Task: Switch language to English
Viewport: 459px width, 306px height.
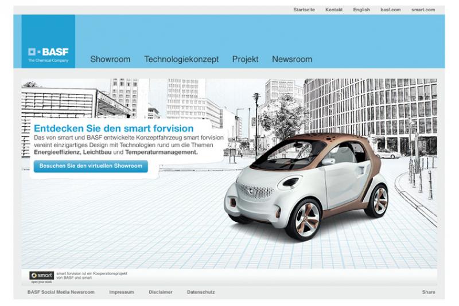Action: (361, 10)
